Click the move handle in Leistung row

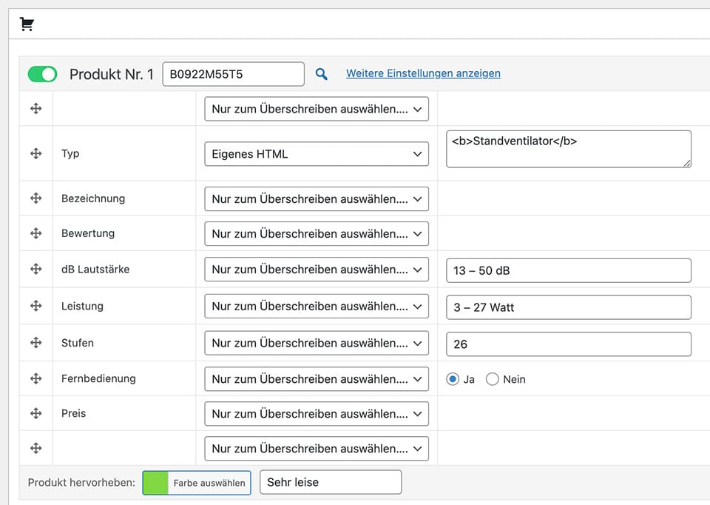pos(35,306)
